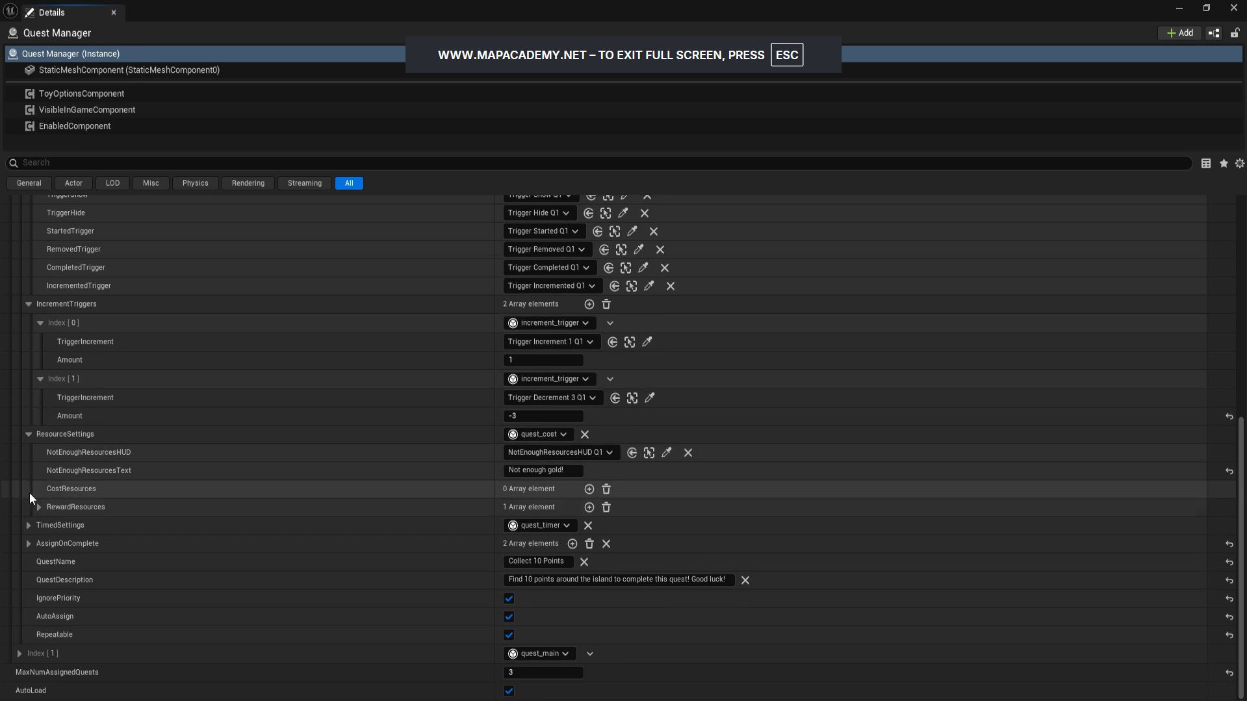Expand the TimedSettings section
The height and width of the screenshot is (701, 1247).
click(x=29, y=525)
